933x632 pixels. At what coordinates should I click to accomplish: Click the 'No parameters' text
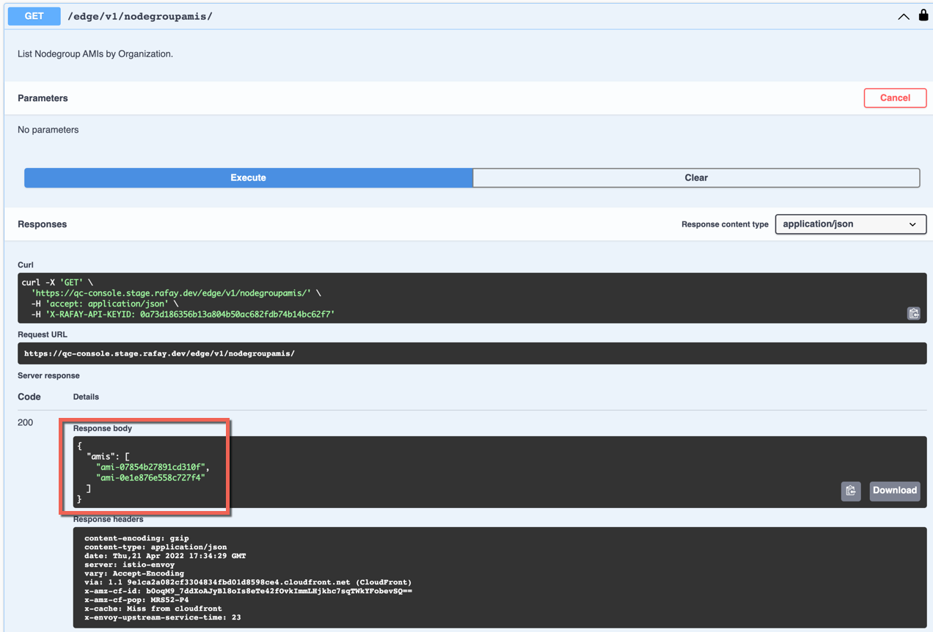(x=48, y=130)
